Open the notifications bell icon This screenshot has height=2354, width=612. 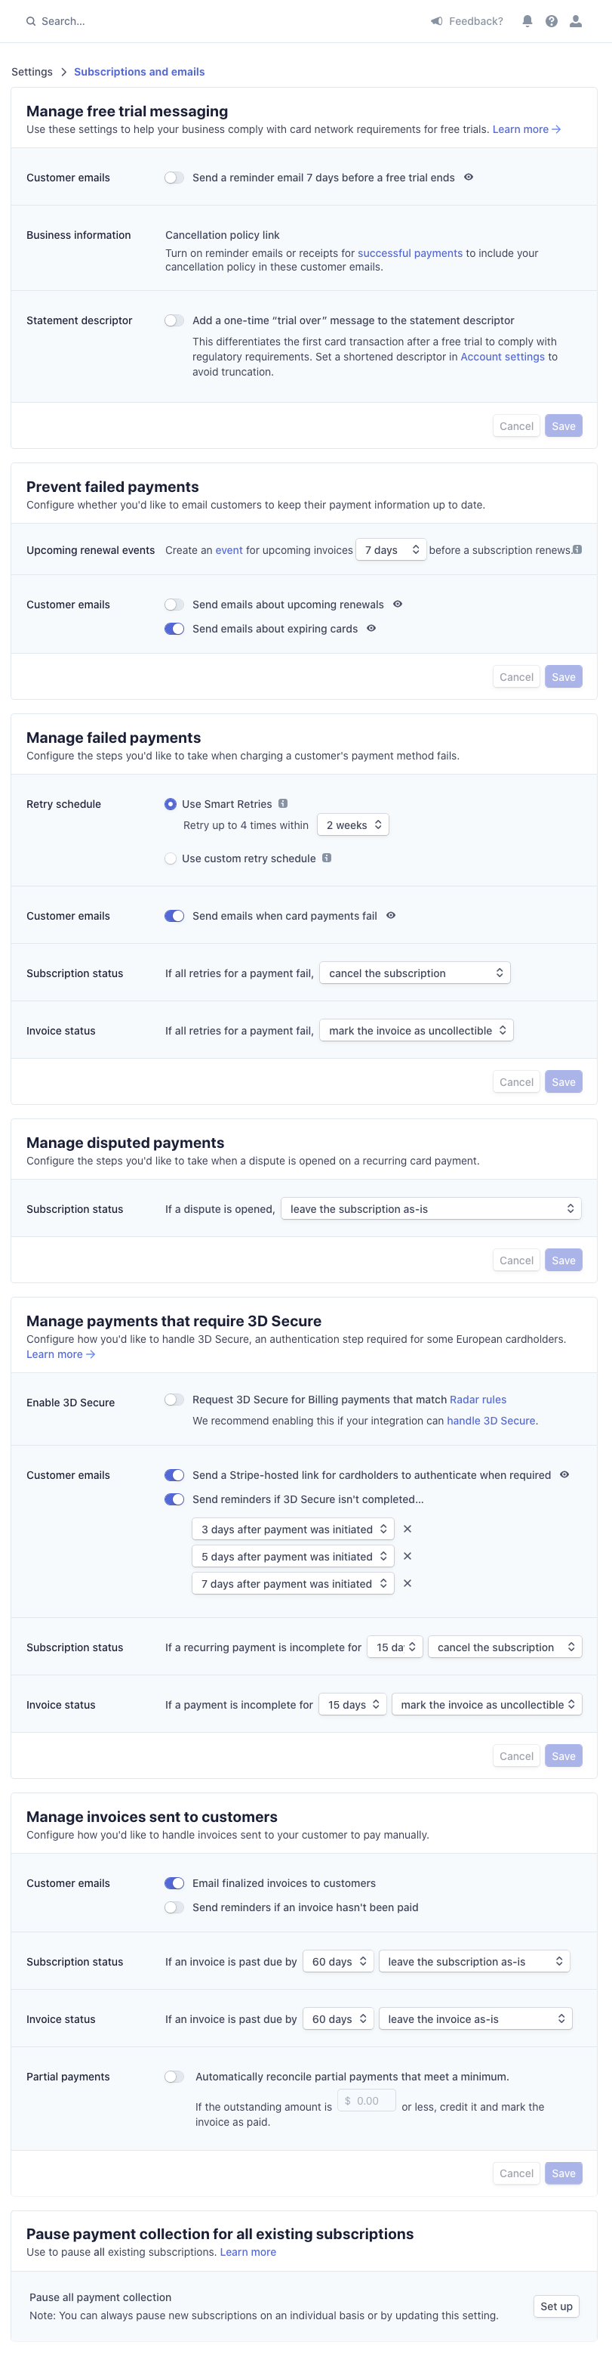[x=527, y=21]
